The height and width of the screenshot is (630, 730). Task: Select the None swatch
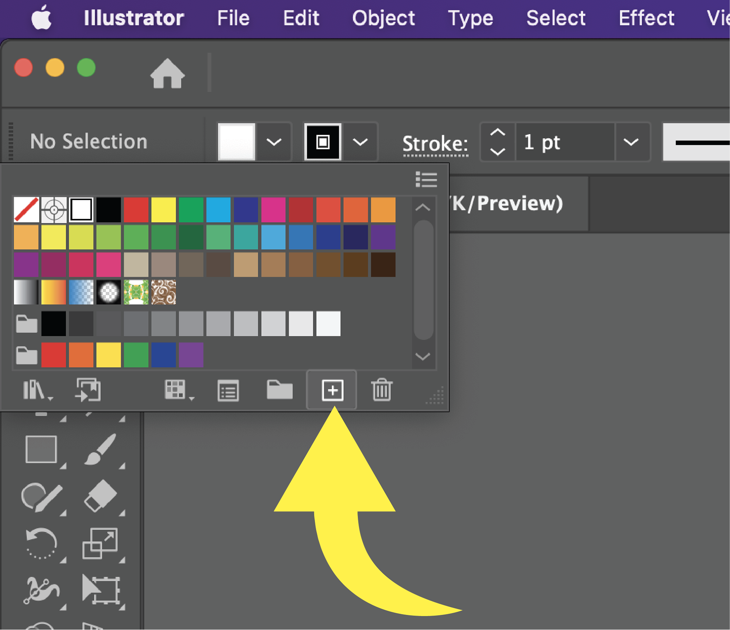(x=26, y=209)
